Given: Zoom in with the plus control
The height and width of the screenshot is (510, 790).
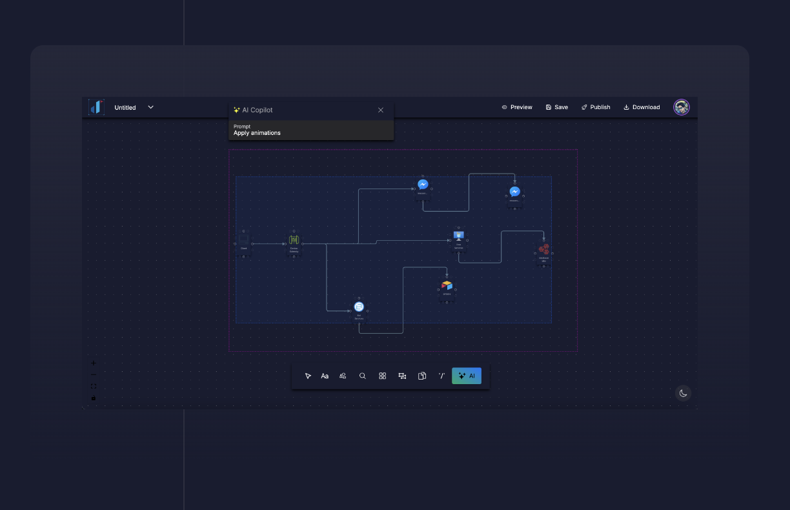Looking at the screenshot, I should [94, 363].
